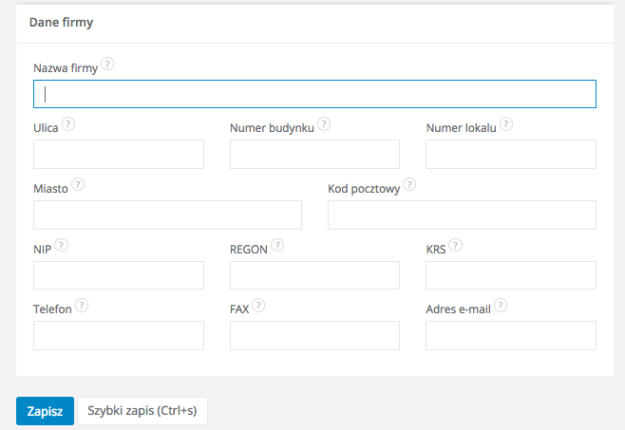Click help icon next to KRS
The height and width of the screenshot is (430, 625).
[456, 245]
